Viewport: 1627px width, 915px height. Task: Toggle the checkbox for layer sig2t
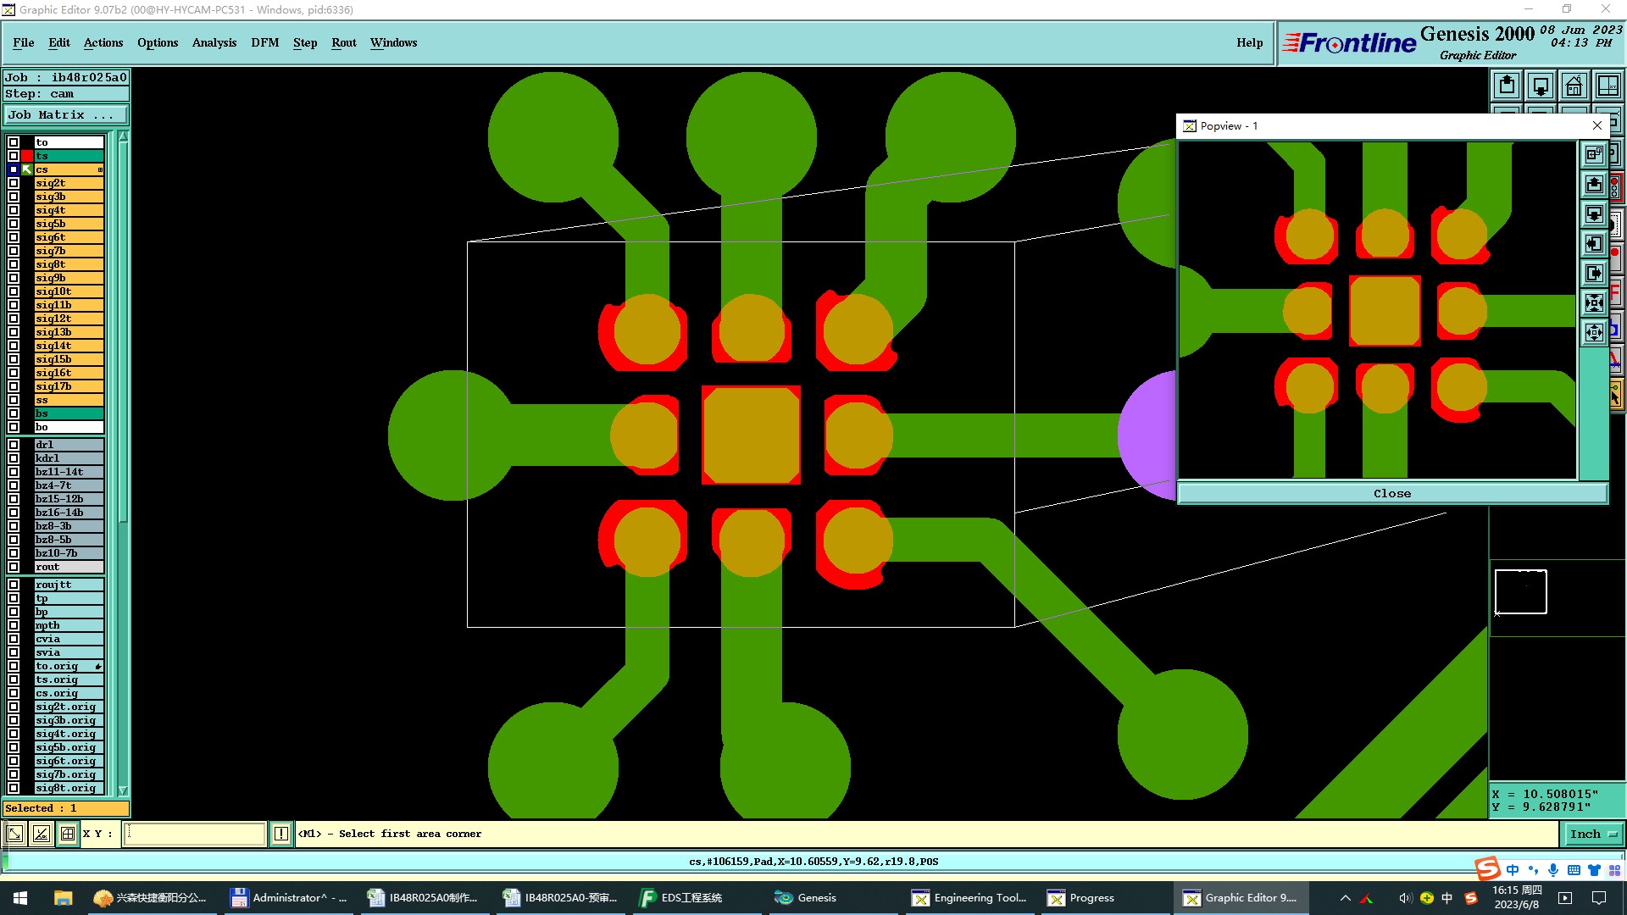14,183
